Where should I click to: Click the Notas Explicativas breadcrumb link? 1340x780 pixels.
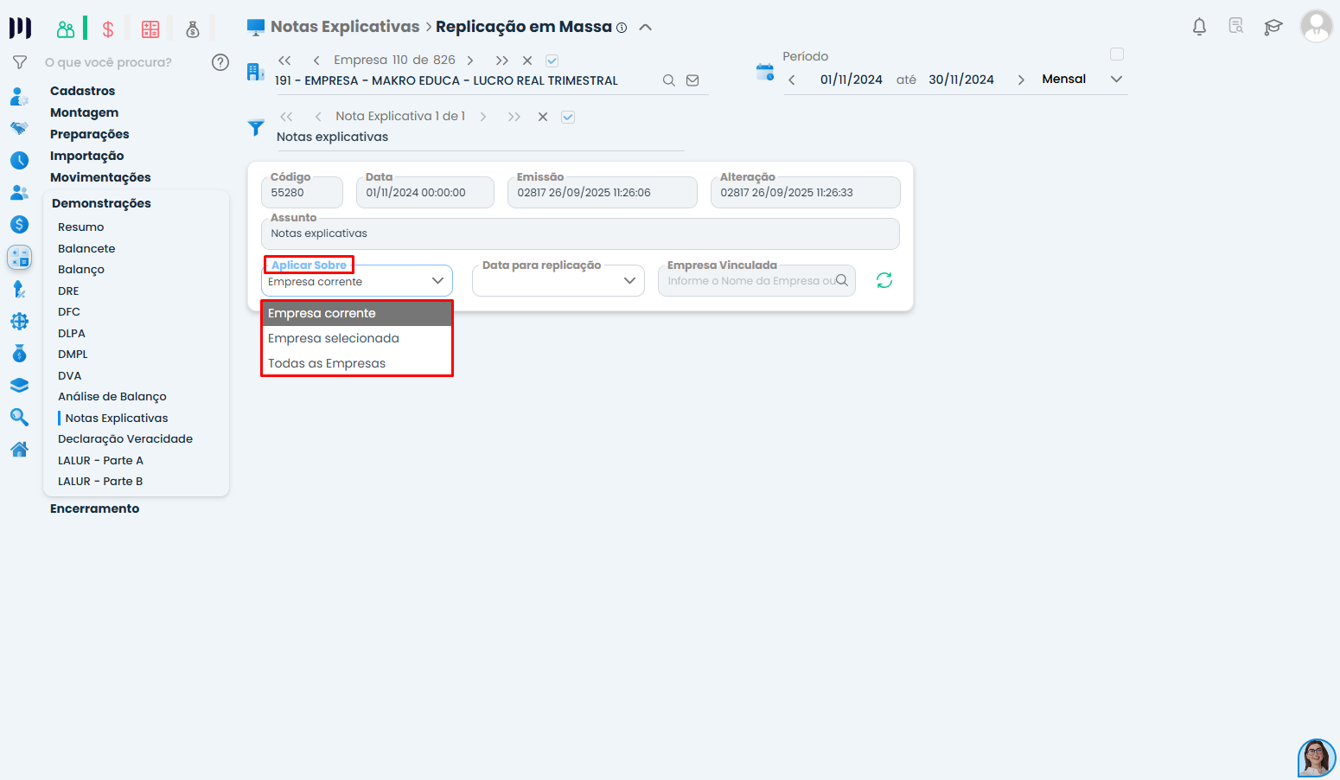(344, 27)
